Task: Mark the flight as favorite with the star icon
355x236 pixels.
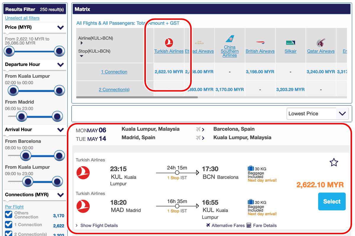Action: pos(334,162)
